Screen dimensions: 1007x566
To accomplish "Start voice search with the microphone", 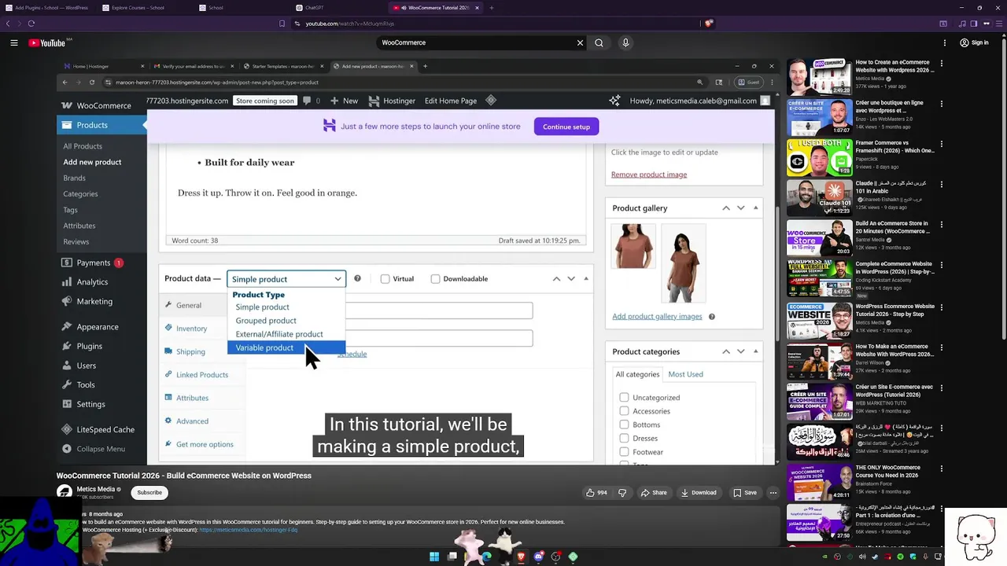I will (x=625, y=43).
